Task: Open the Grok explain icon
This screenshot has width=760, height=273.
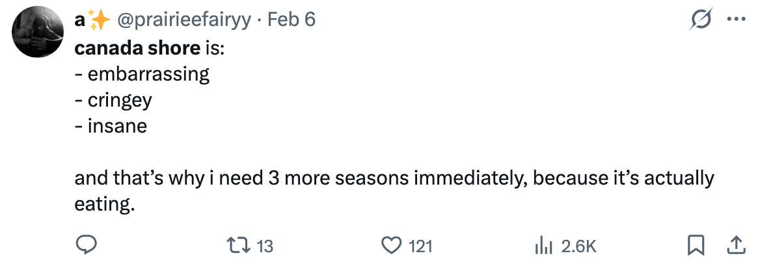Action: coord(699,20)
